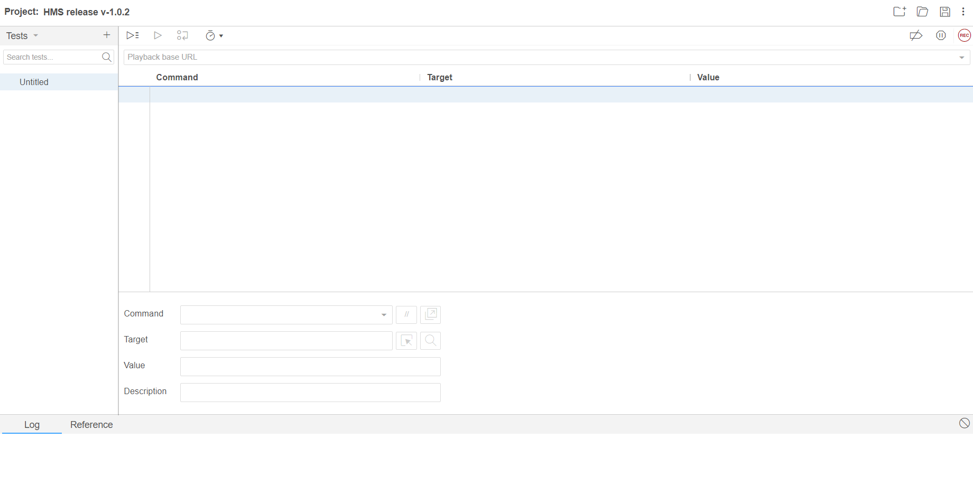
Task: Expand Playback base URL dropdown arrow
Action: coord(962,57)
